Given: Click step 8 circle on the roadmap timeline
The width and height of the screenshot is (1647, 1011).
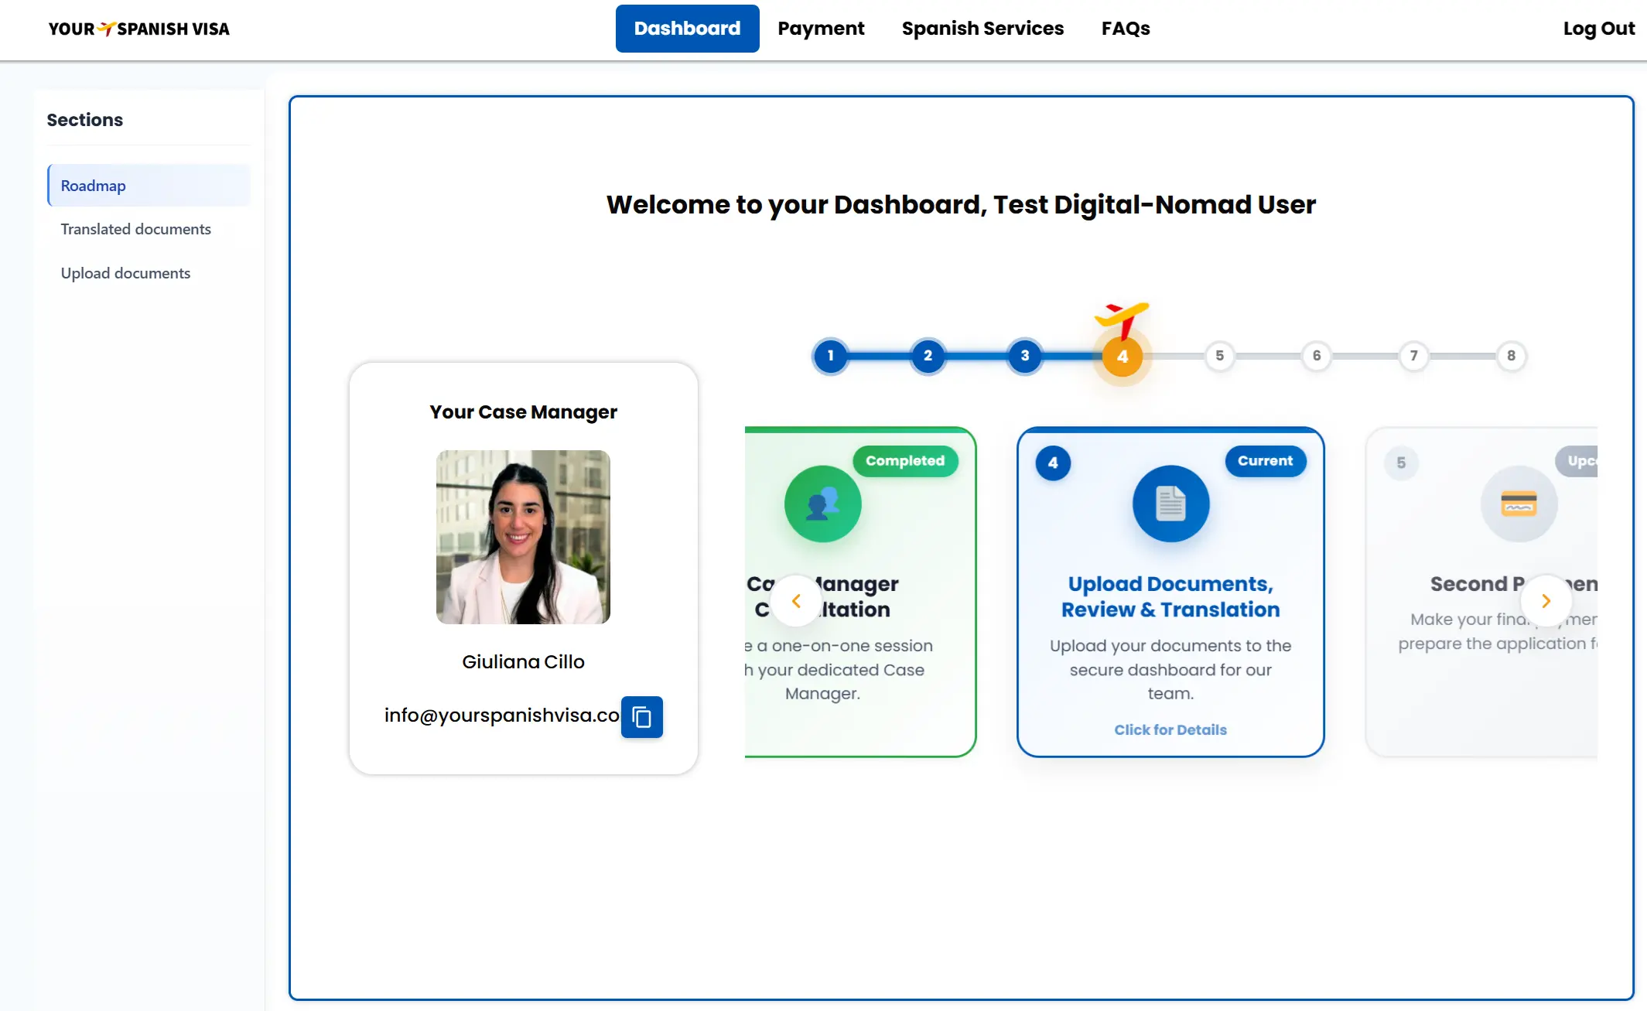Looking at the screenshot, I should point(1511,356).
